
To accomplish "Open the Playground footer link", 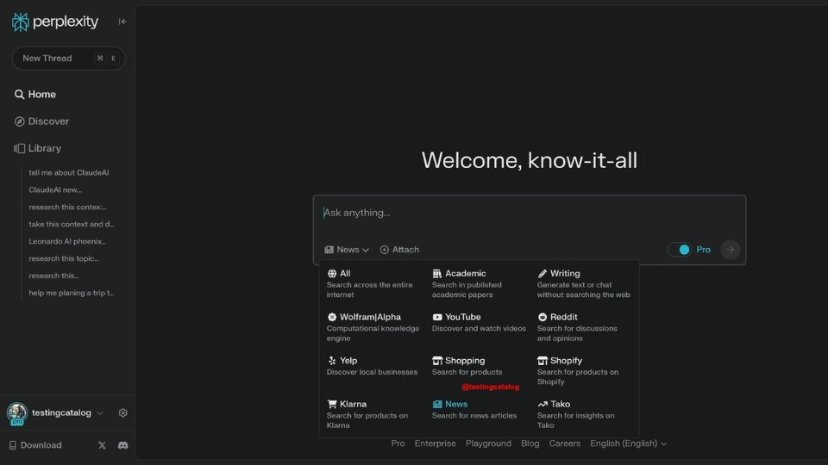I will [488, 443].
